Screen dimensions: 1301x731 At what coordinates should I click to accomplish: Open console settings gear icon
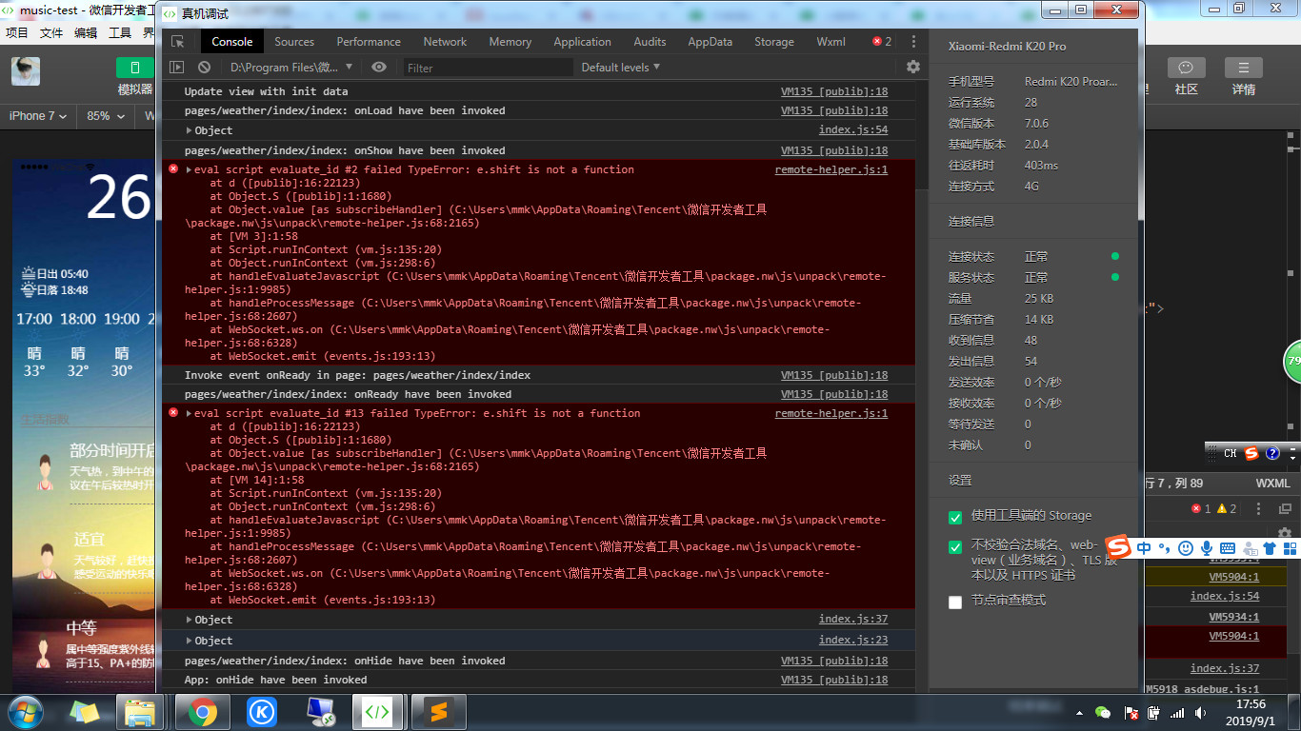point(913,68)
